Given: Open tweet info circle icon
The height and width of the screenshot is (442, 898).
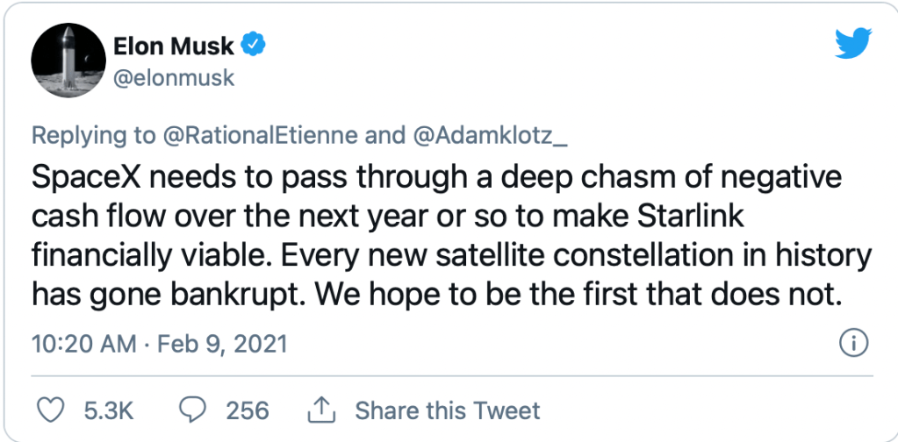Looking at the screenshot, I should click(x=854, y=343).
